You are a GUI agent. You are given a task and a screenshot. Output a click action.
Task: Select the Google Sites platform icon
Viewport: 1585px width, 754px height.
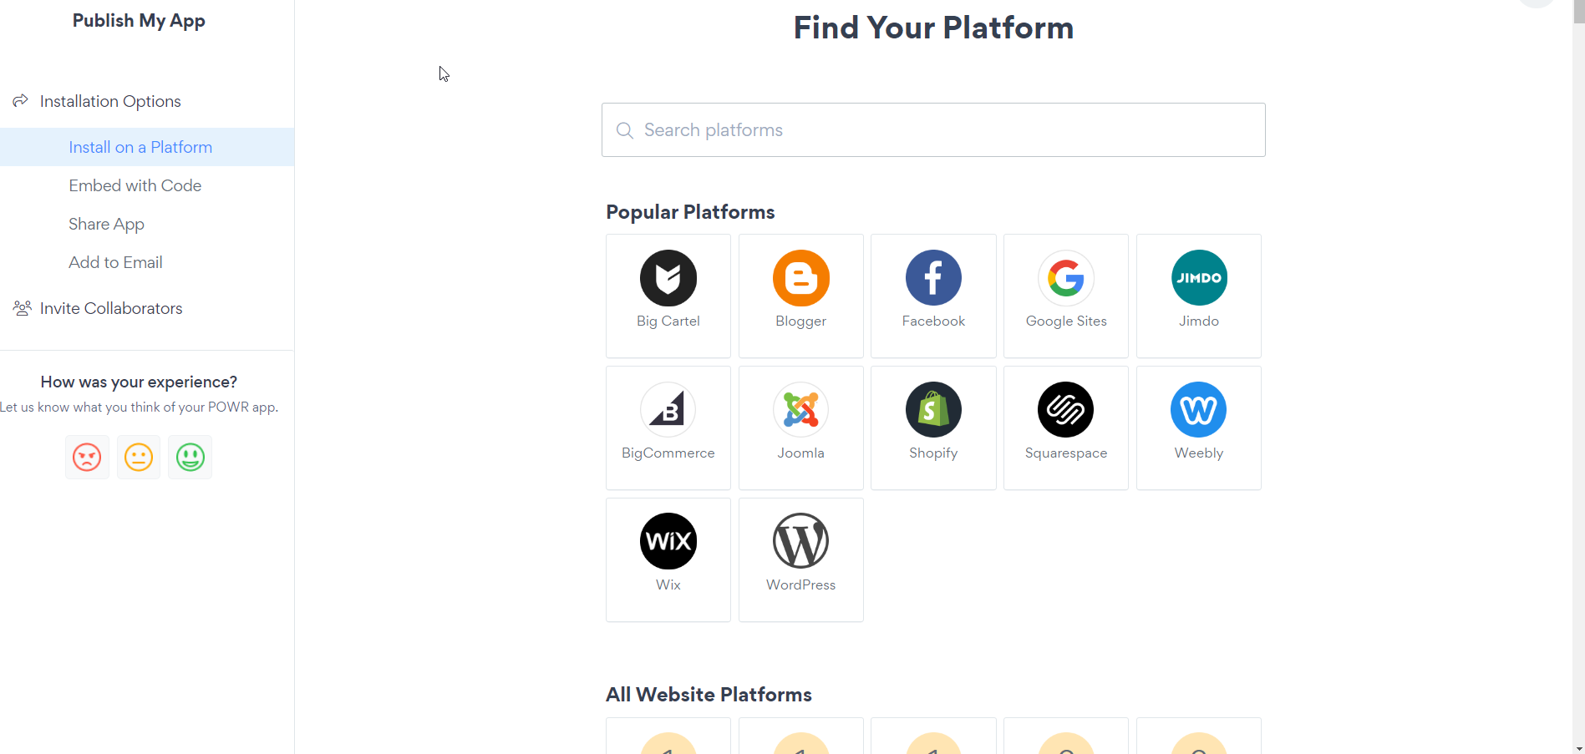pos(1066,278)
